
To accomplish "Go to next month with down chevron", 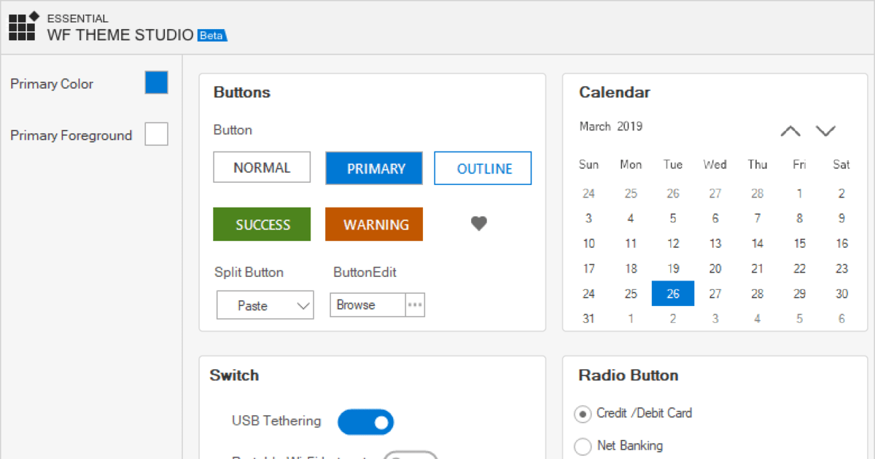I will point(825,131).
